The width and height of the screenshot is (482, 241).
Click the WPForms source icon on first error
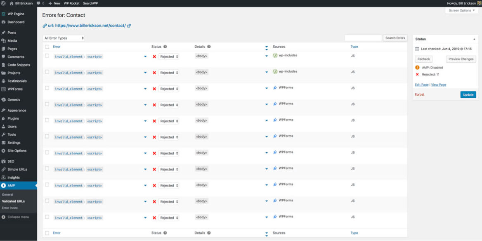[276, 88]
